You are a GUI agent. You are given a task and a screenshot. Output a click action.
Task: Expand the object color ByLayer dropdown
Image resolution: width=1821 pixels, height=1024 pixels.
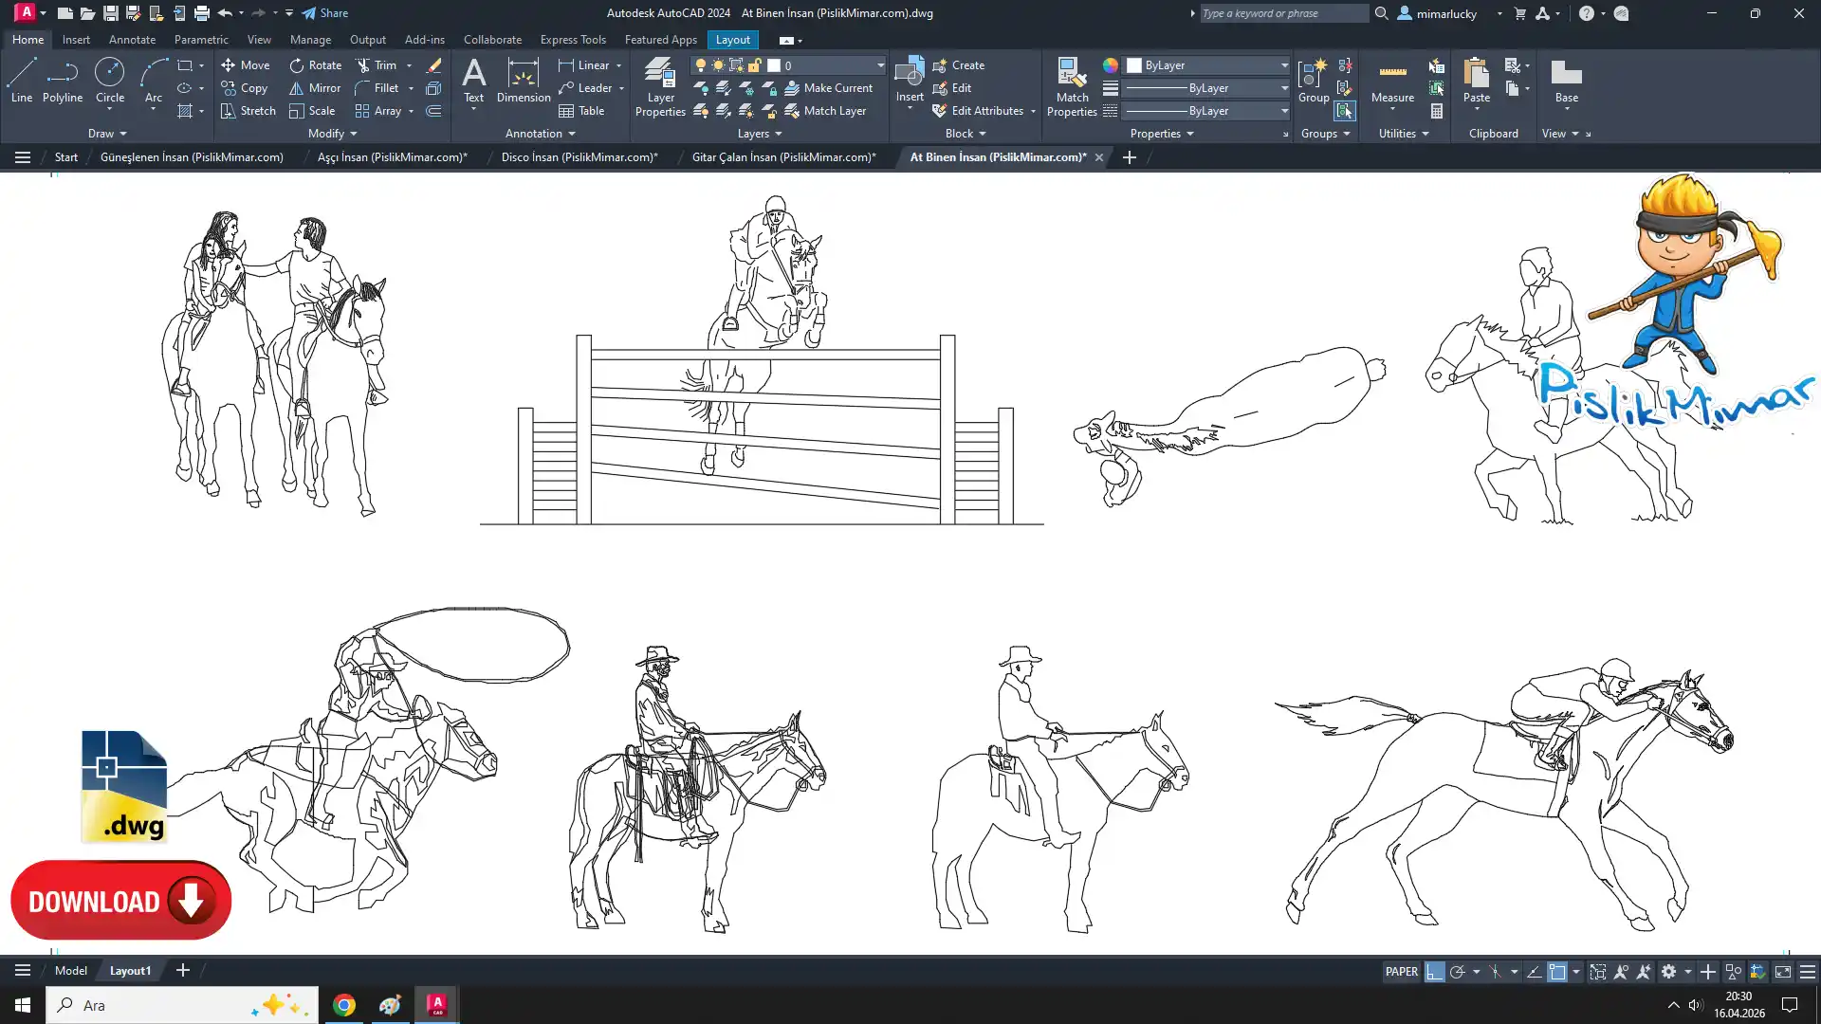coord(1284,65)
